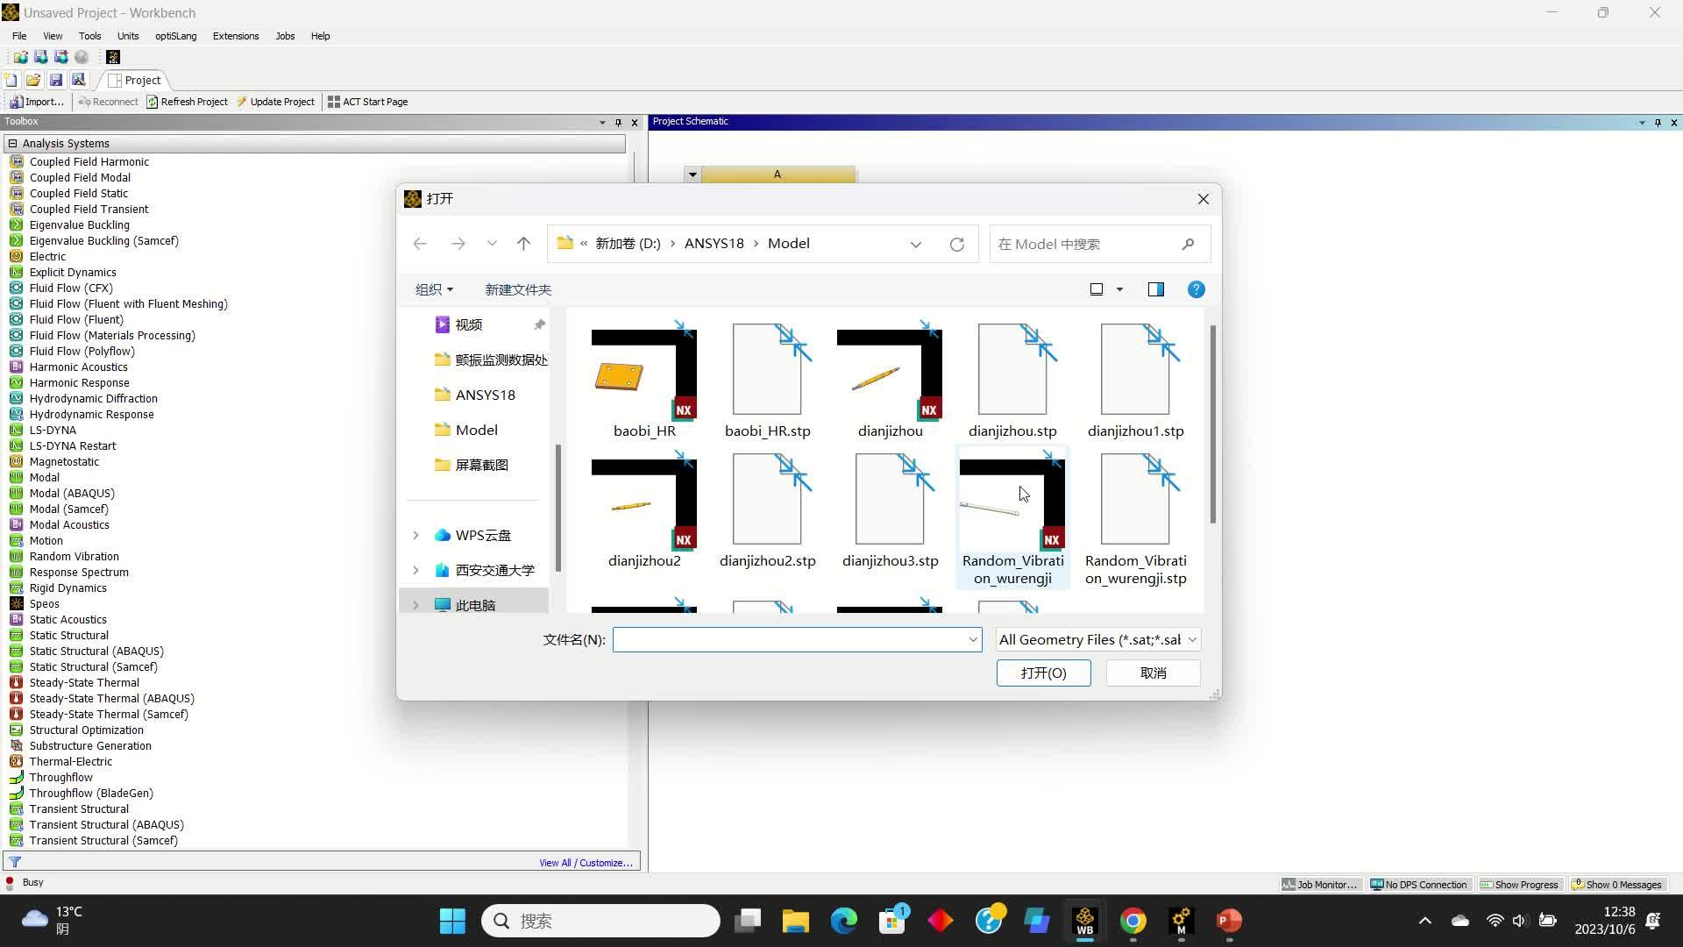Click the 打开(O) button to open

(x=1043, y=673)
